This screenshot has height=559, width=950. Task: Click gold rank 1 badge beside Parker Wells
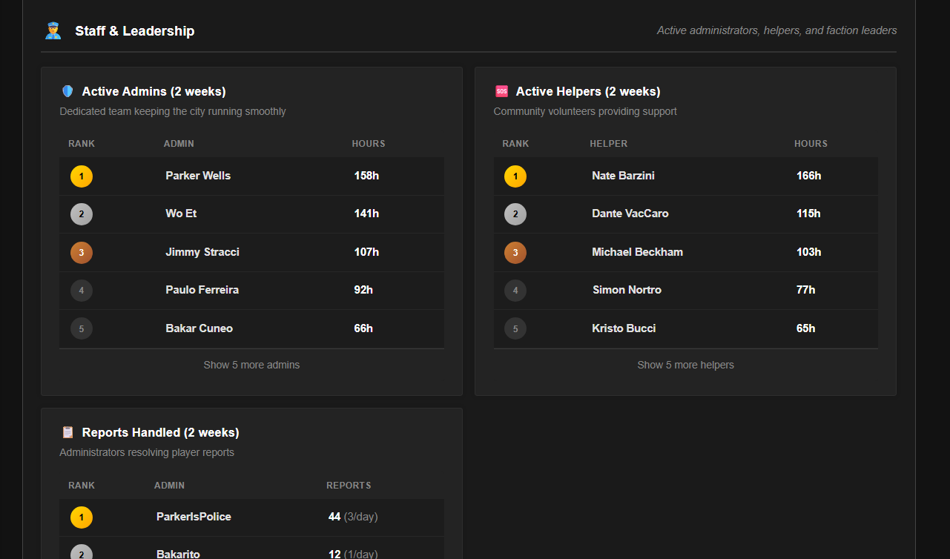tap(82, 176)
